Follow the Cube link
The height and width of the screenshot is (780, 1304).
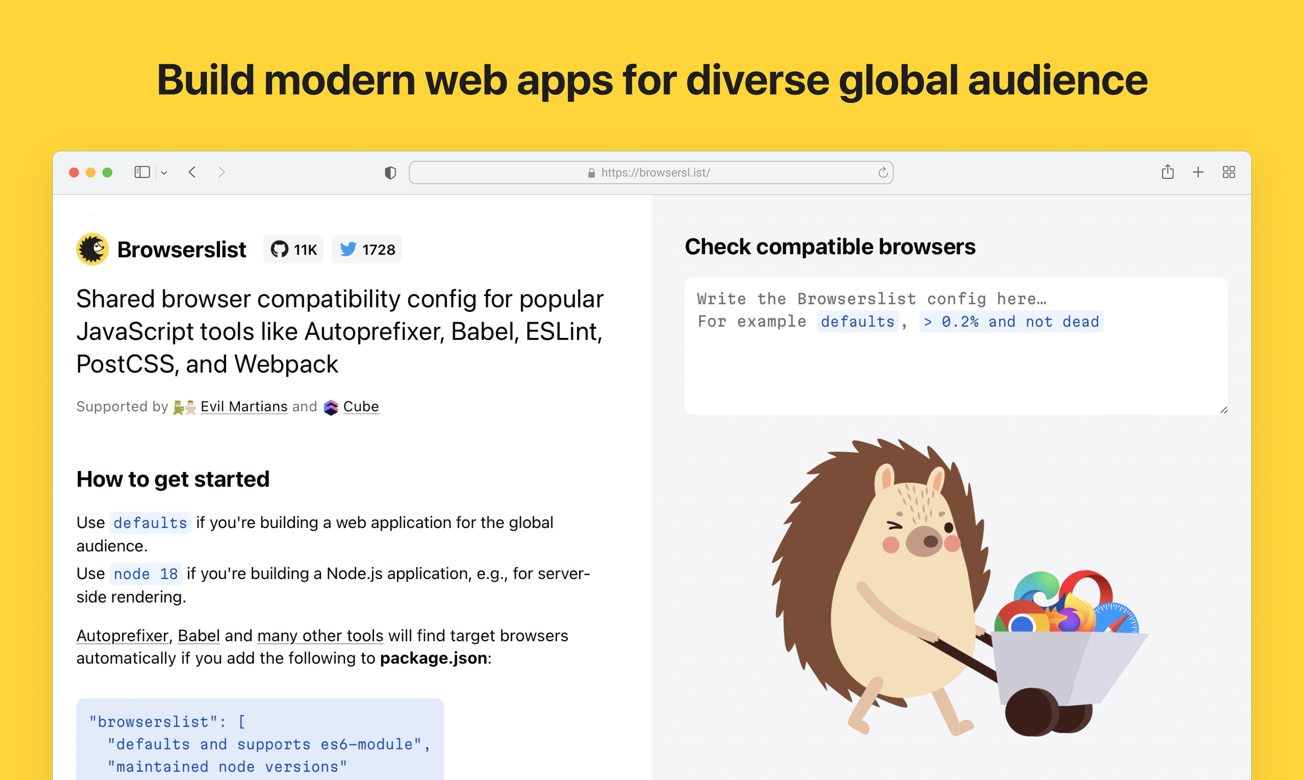[361, 406]
